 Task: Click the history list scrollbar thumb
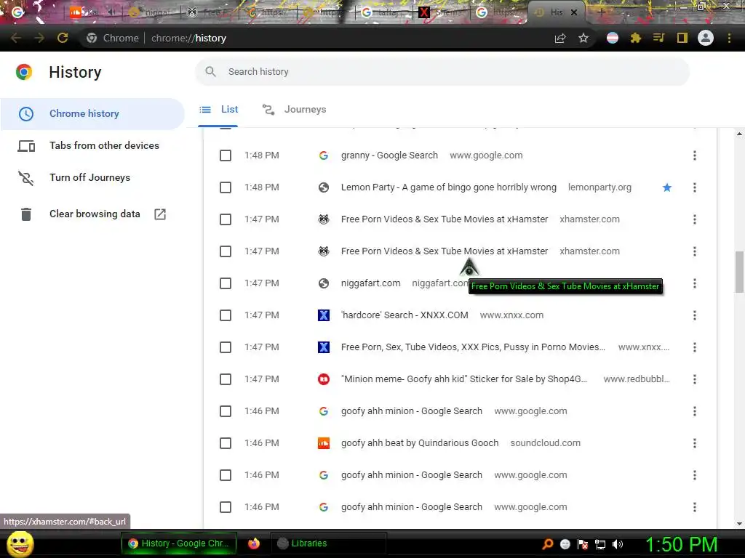pyautogui.click(x=739, y=272)
